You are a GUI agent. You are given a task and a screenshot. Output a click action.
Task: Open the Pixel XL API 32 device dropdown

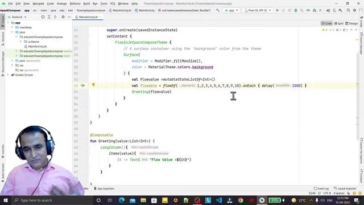coord(257,10)
